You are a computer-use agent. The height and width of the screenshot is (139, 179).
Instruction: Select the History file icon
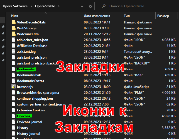tap(14, 128)
